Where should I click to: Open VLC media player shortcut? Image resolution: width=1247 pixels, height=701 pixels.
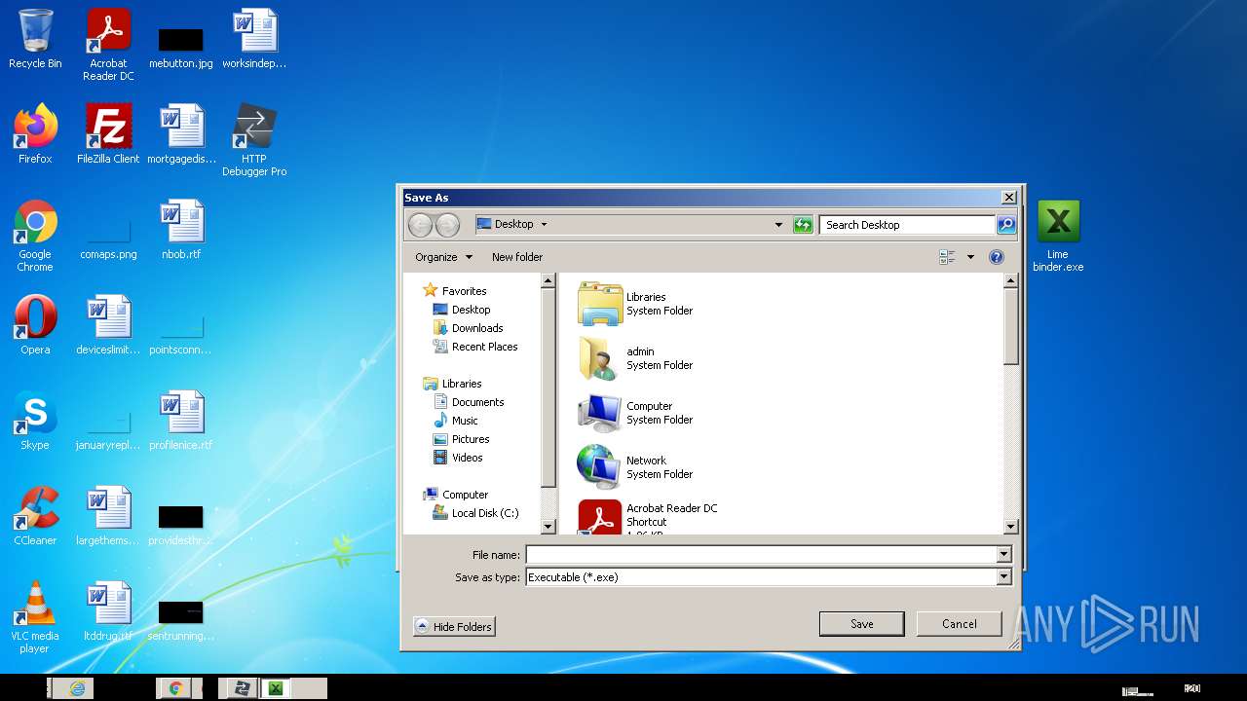[35, 617]
